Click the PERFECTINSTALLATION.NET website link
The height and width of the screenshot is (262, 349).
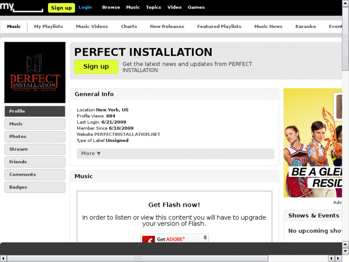pyautogui.click(x=127, y=134)
